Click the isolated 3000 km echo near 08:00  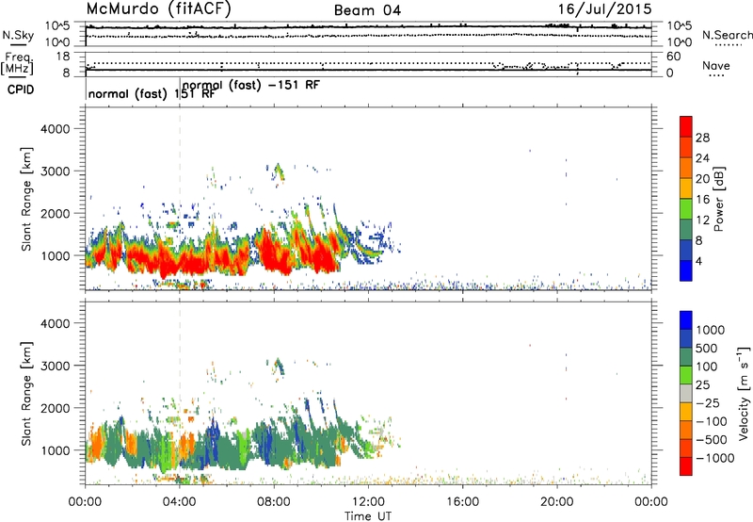pyautogui.click(x=279, y=172)
